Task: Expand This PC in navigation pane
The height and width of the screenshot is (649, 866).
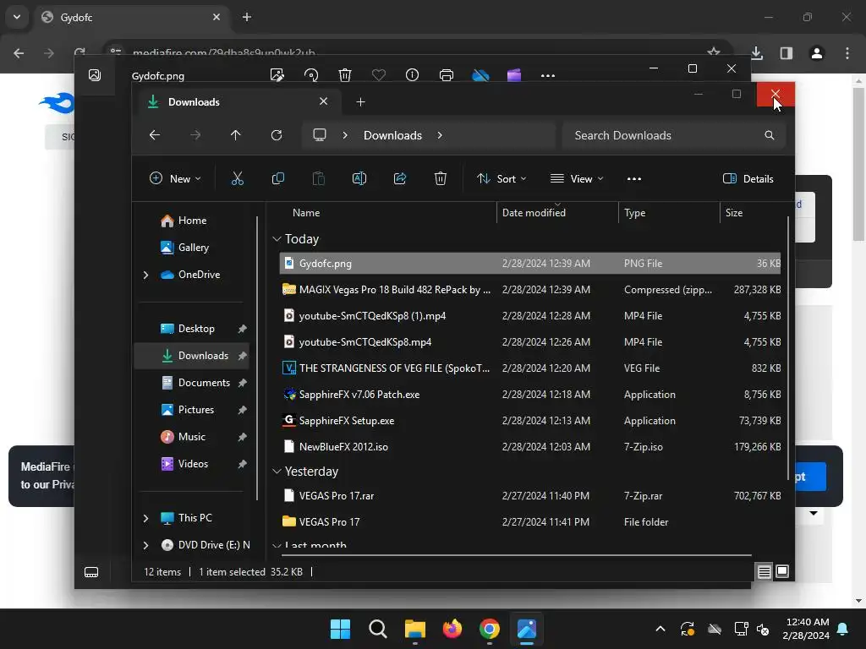Action: tap(145, 518)
